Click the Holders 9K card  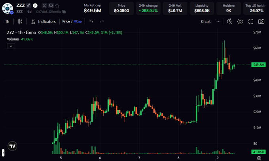coord(229,8)
